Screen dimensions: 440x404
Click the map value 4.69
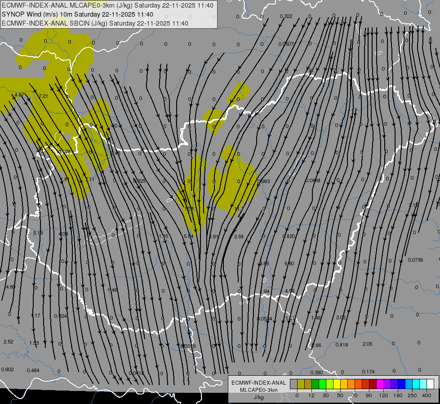10,287
